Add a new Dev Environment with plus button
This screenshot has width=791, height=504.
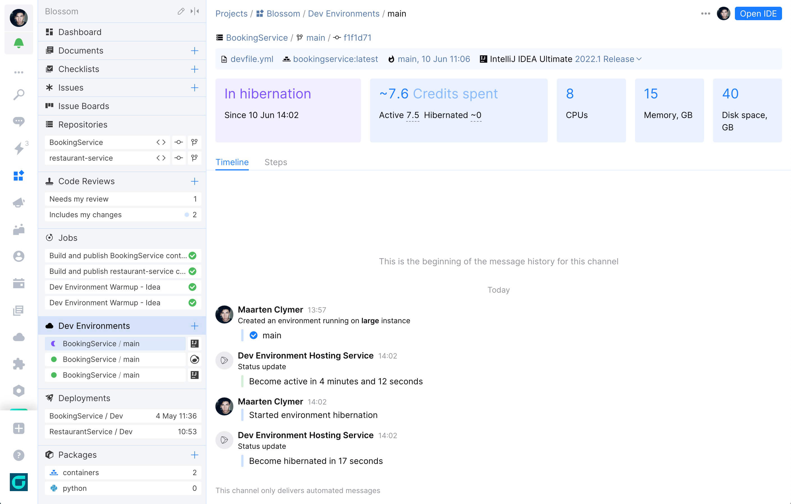(194, 326)
